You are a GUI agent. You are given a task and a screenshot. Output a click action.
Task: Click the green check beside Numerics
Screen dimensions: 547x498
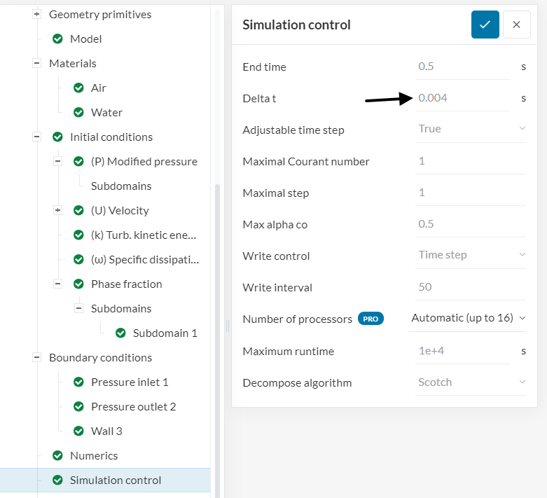click(x=57, y=456)
